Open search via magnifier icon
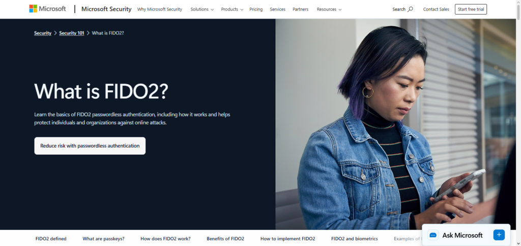Screen dimensions: 521x246 pyautogui.click(x=411, y=9)
